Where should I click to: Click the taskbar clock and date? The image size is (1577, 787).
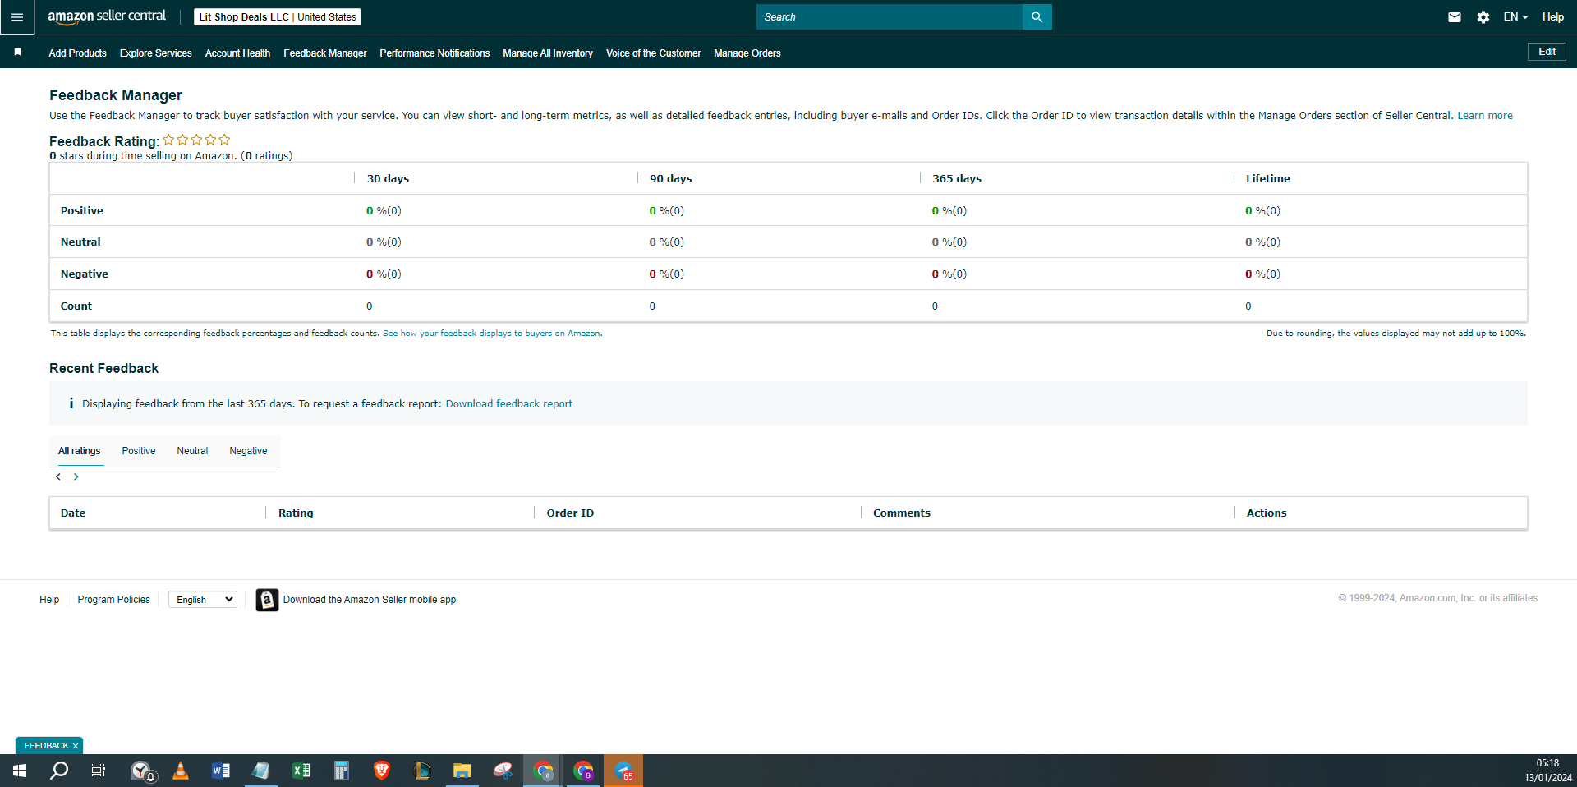(x=1548, y=771)
